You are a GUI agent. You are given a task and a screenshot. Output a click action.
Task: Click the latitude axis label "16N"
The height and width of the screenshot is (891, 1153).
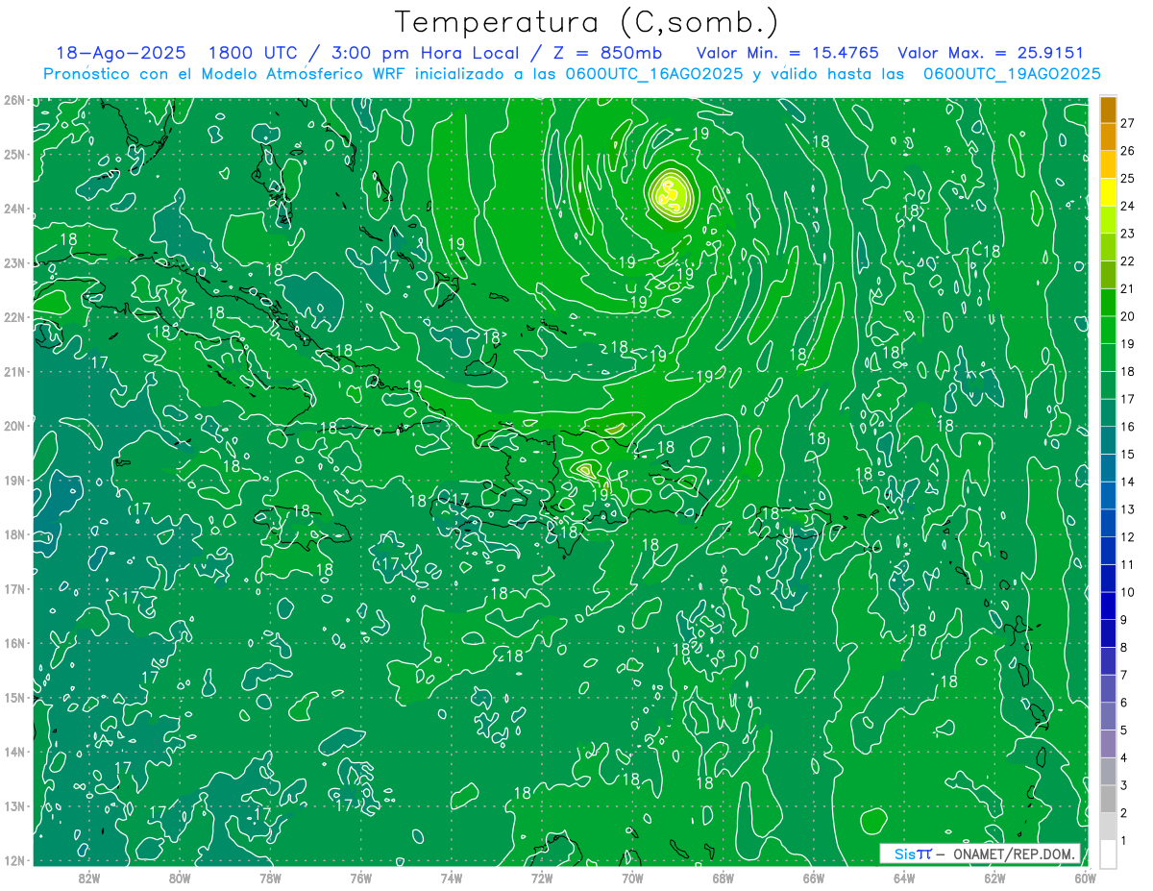pyautogui.click(x=14, y=643)
